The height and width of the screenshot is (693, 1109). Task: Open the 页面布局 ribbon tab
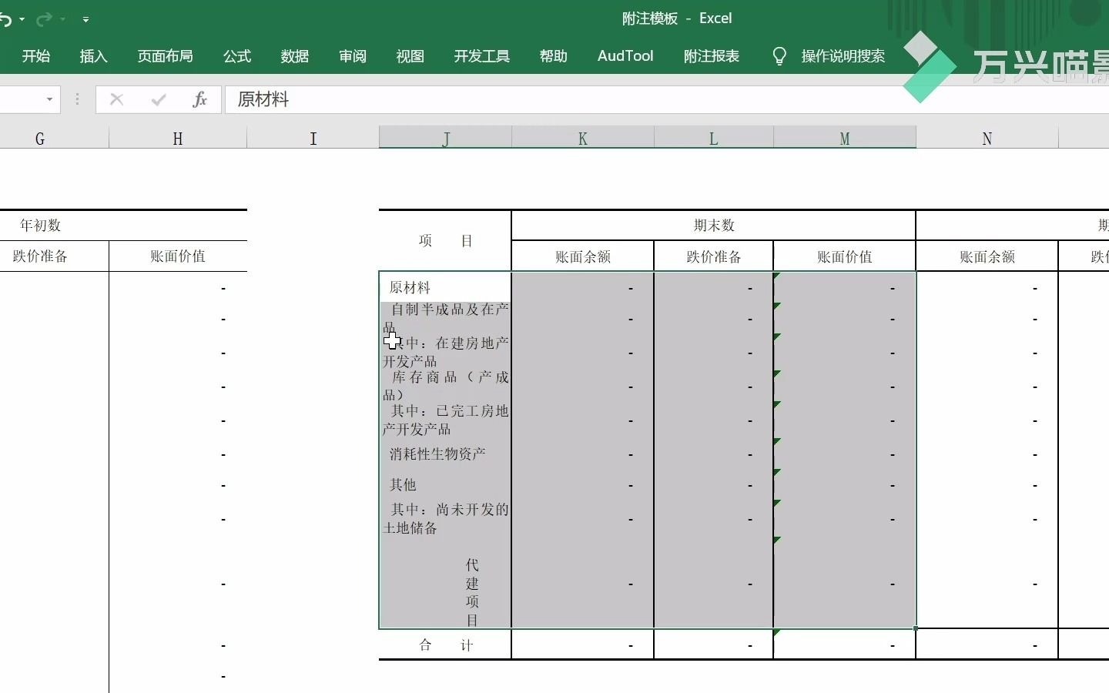[x=166, y=56]
